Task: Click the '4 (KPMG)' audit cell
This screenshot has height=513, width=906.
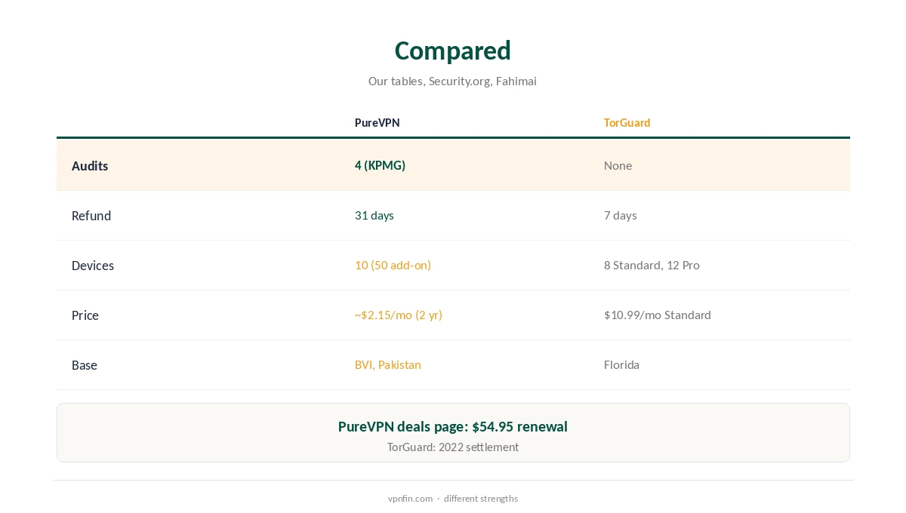Action: click(x=380, y=165)
